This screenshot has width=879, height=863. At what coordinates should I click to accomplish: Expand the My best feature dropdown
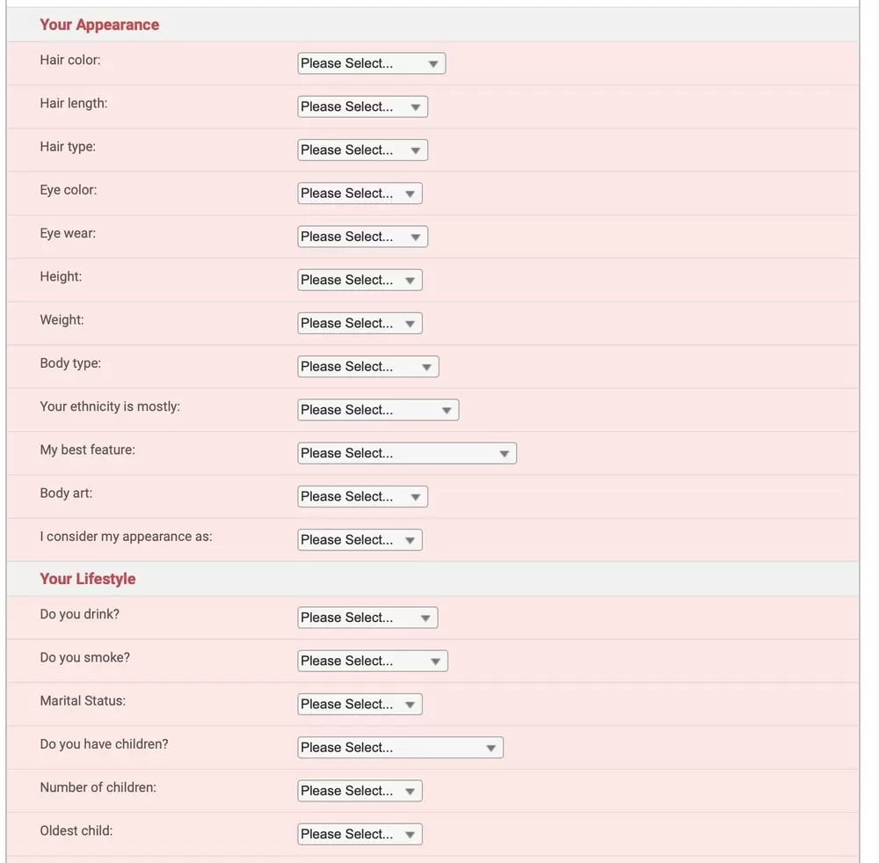407,453
